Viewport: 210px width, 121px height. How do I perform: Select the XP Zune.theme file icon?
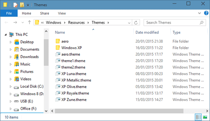(58, 99)
